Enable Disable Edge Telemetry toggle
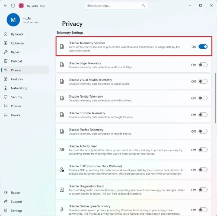Image resolution: width=217 pixels, height=216 pixels. pyautogui.click(x=203, y=65)
